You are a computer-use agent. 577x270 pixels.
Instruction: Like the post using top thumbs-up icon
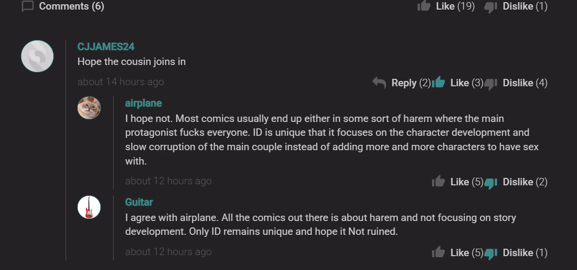pos(424,6)
